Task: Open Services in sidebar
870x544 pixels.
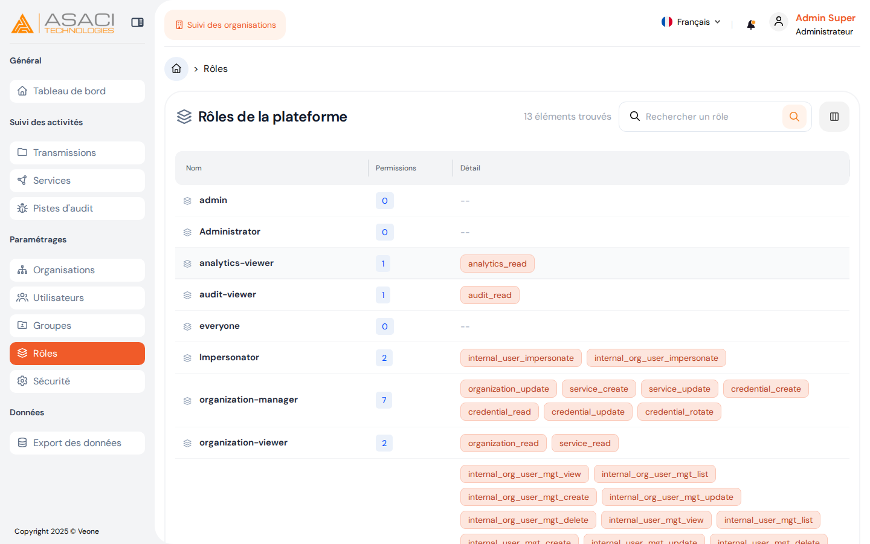Action: [77, 181]
